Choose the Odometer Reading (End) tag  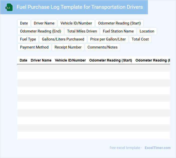coord(41,31)
